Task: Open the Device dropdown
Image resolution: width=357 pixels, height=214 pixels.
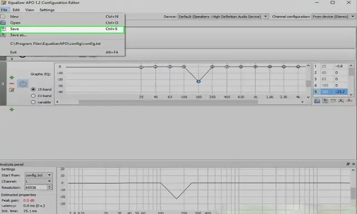Action: coord(223,16)
